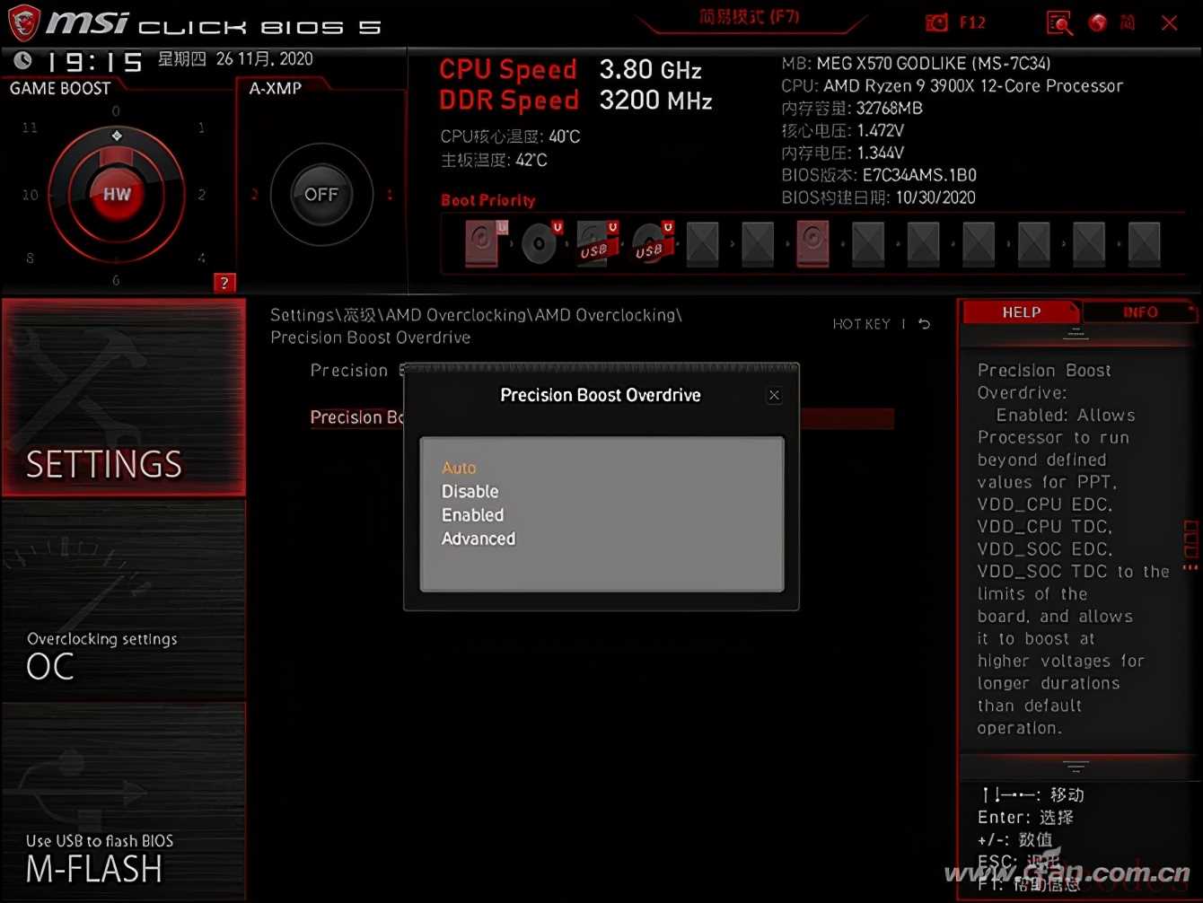Switch to the HELP tab
This screenshot has height=903, width=1203.
1021,312
